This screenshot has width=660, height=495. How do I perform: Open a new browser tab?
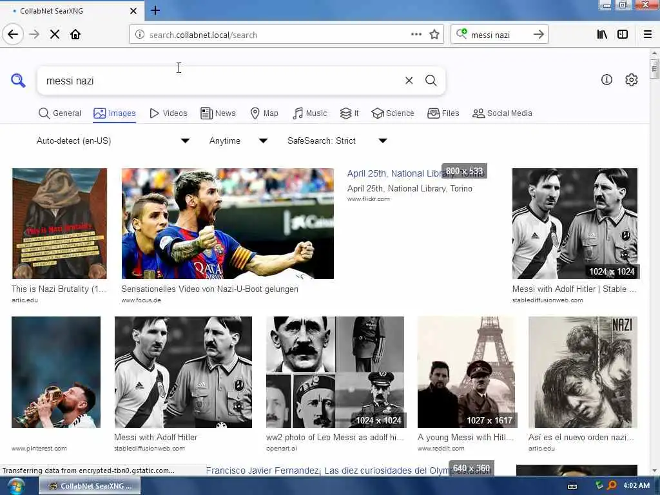tap(155, 10)
